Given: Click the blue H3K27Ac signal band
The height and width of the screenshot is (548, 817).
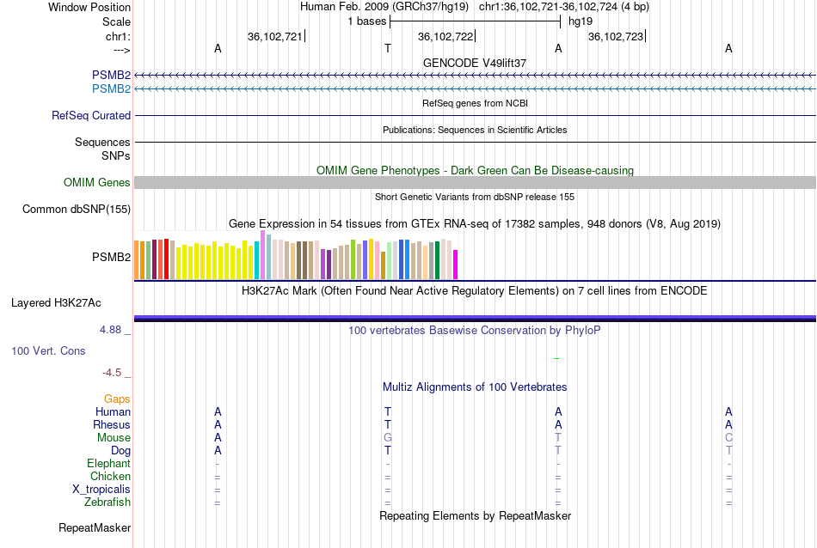Looking at the screenshot, I should pyautogui.click(x=475, y=317).
